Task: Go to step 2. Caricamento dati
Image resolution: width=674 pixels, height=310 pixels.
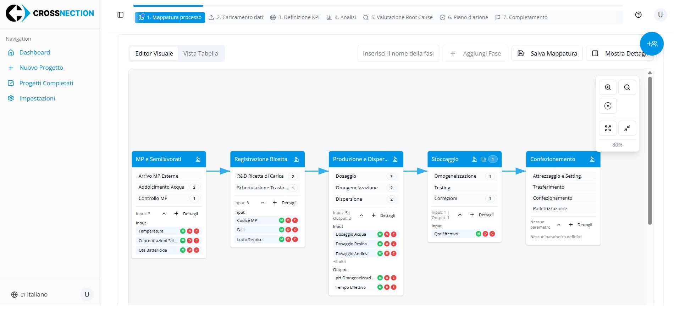Action: (x=236, y=17)
